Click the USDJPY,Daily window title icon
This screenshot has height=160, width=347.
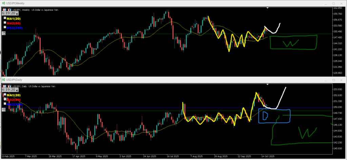click(x=3, y=79)
